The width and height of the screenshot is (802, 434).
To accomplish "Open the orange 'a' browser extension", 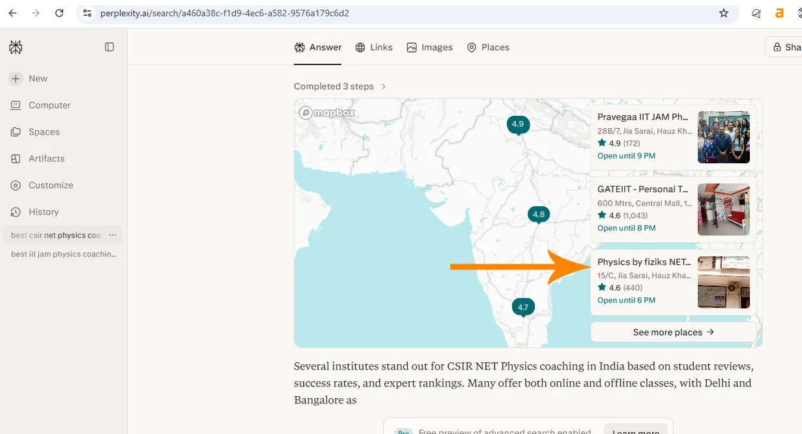I will pos(779,13).
